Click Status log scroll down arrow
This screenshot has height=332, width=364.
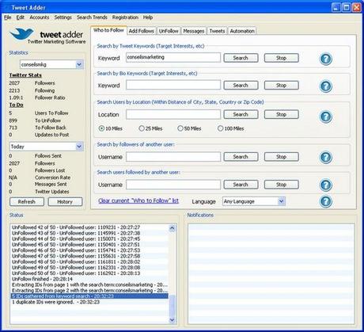coord(172,320)
